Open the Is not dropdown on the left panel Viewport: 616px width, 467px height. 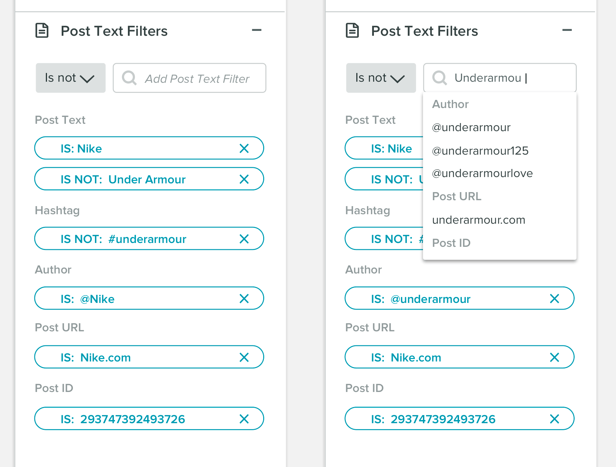(x=70, y=78)
